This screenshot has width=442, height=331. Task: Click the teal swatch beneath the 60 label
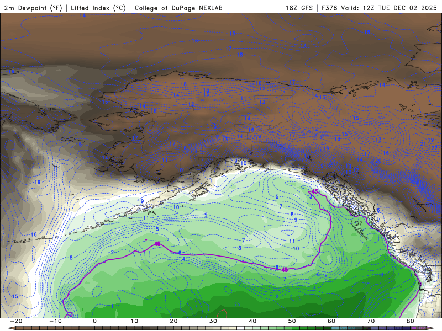point(335,328)
